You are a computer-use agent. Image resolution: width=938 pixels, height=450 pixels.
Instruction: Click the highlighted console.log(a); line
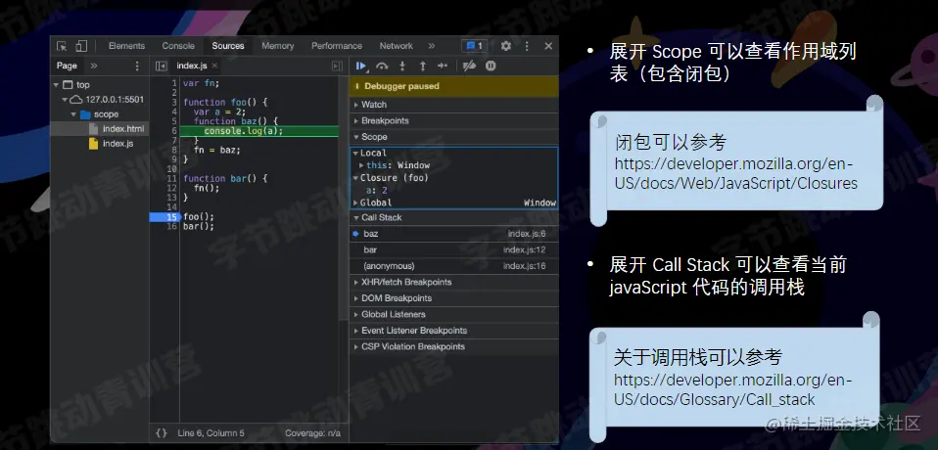[258, 131]
